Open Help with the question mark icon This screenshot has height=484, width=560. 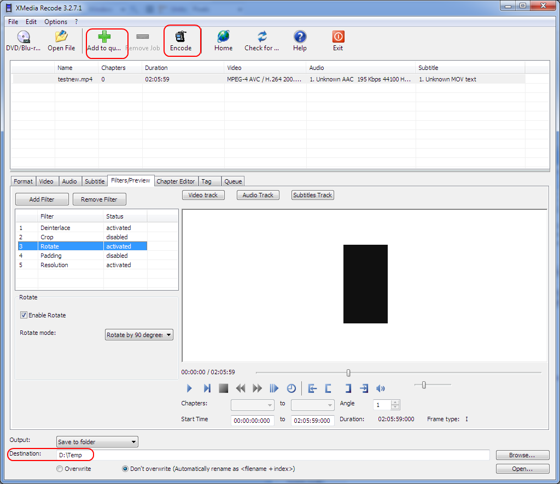pos(300,37)
